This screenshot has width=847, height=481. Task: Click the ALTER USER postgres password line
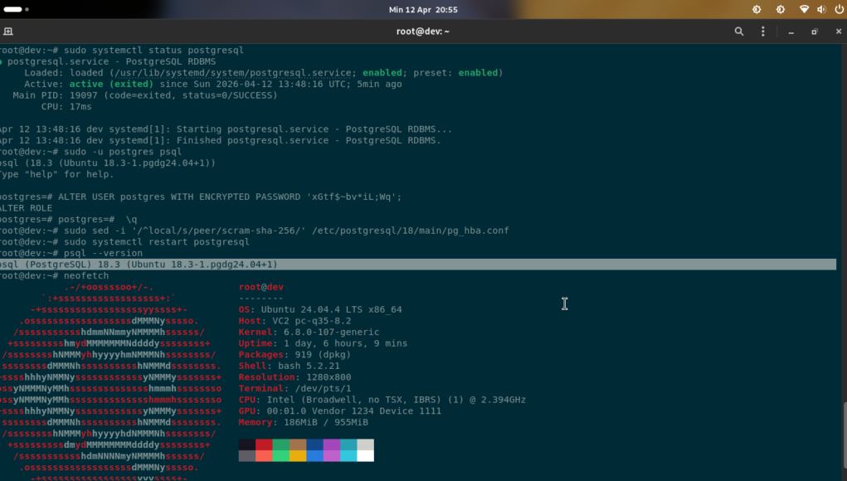click(x=201, y=197)
